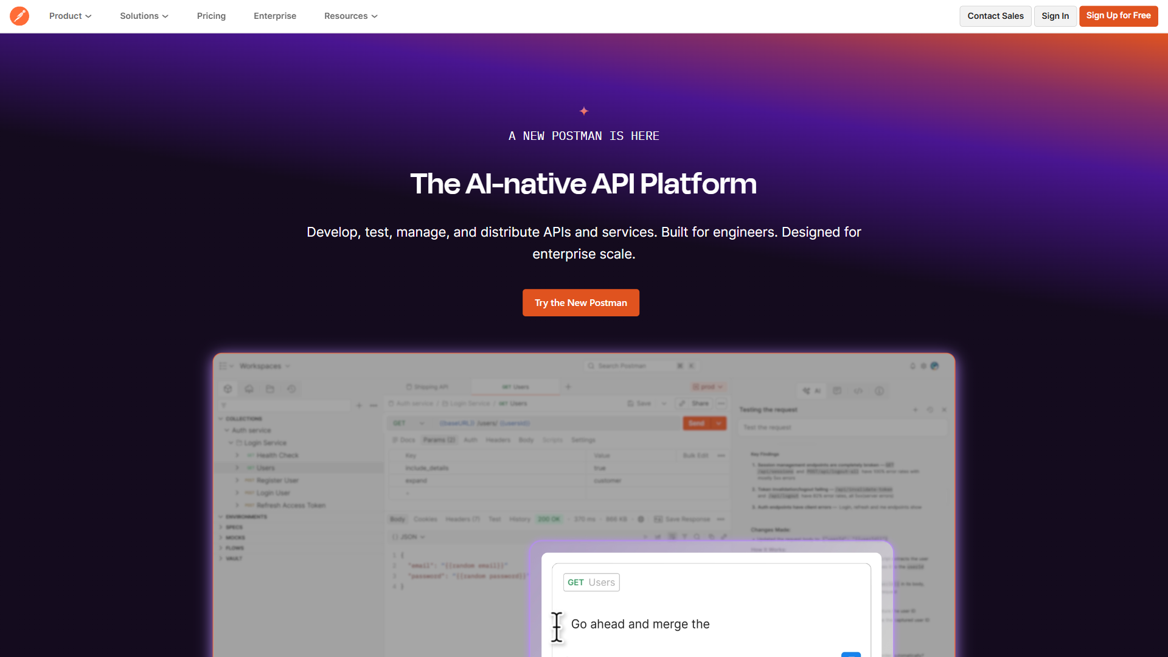The height and width of the screenshot is (657, 1168).
Task: Select Register User in the collection tree
Action: tap(277, 481)
